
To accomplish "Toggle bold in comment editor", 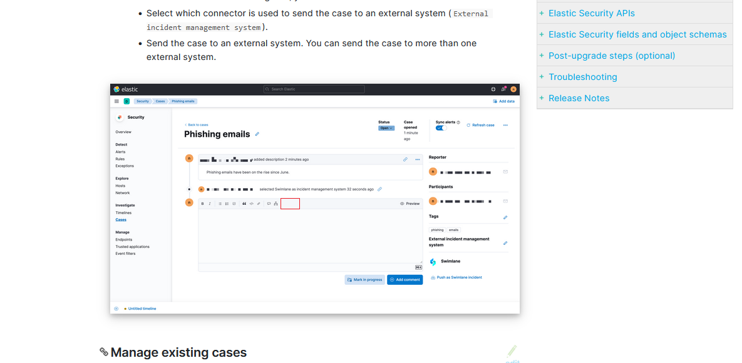I will pos(202,204).
